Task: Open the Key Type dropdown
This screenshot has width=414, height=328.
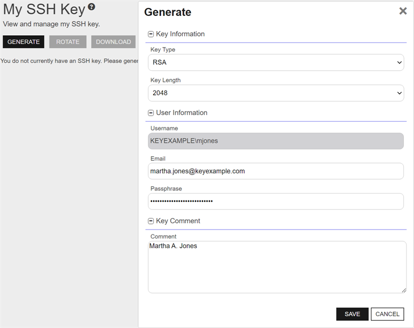Action: [x=276, y=62]
